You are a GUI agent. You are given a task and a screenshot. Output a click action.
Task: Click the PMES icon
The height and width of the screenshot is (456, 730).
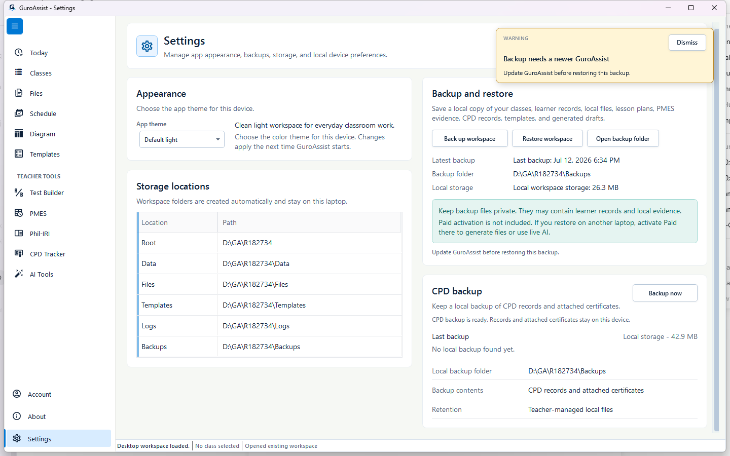click(19, 213)
